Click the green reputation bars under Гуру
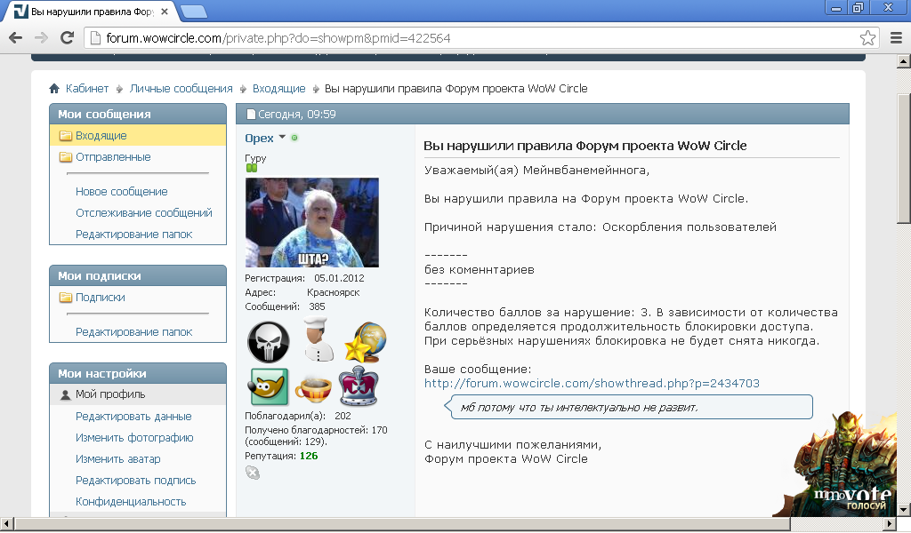Image resolution: width=911 pixels, height=533 pixels. [x=252, y=168]
